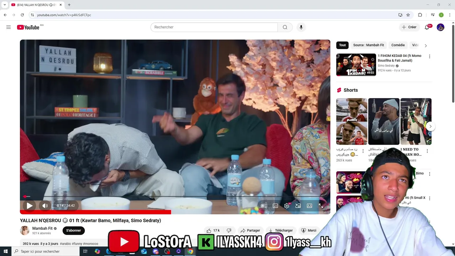
Task: Dislike the video
Action: point(229,230)
